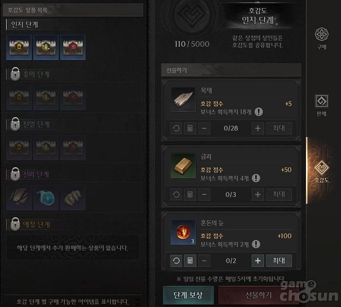Decrease 목재 quantity with minus button
This screenshot has height=307, width=341.
pos(204,128)
